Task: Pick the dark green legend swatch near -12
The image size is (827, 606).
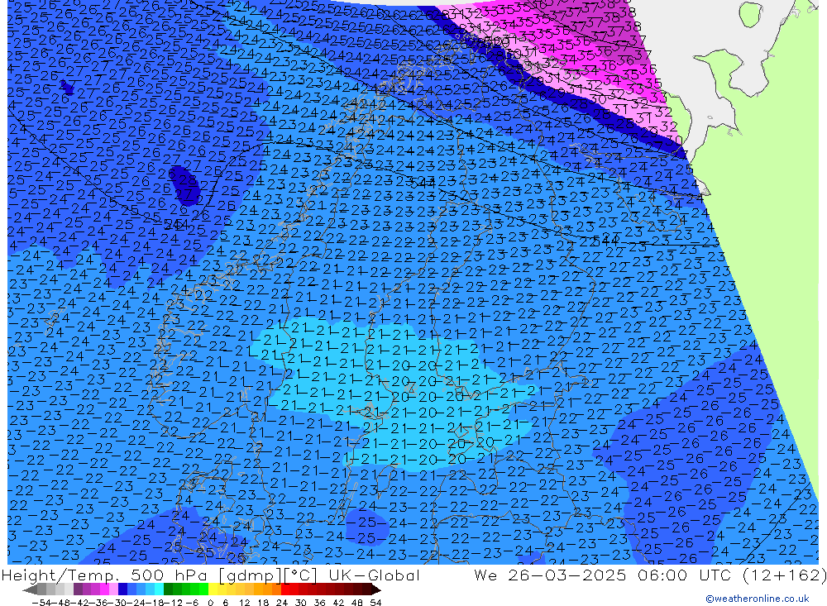Action: click(168, 589)
